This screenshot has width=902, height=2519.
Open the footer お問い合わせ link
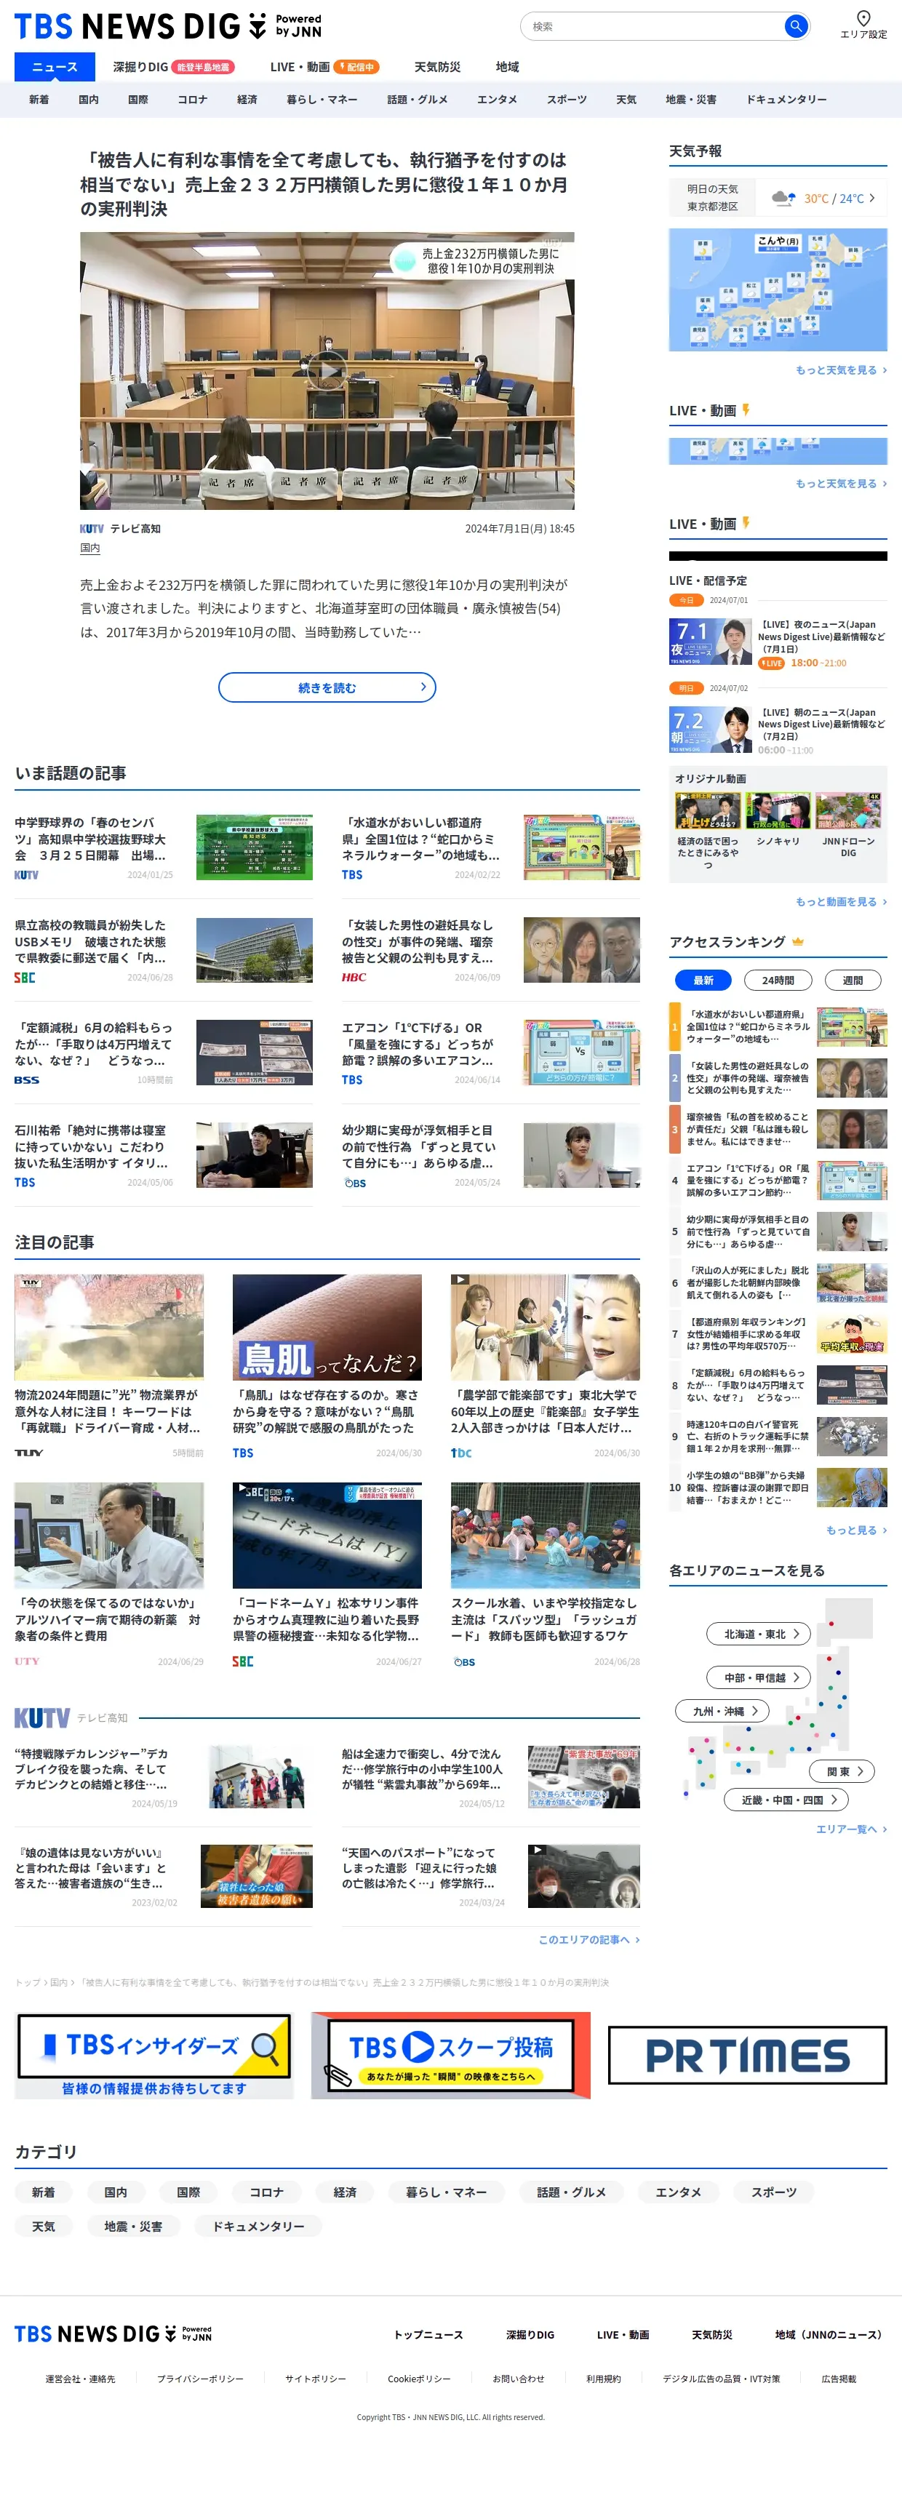coord(519,2378)
